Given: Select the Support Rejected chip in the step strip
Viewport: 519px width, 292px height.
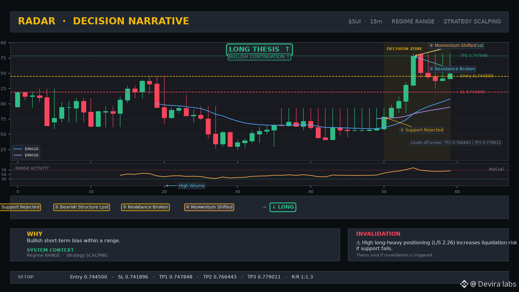Looking at the screenshot, I should click(20, 207).
